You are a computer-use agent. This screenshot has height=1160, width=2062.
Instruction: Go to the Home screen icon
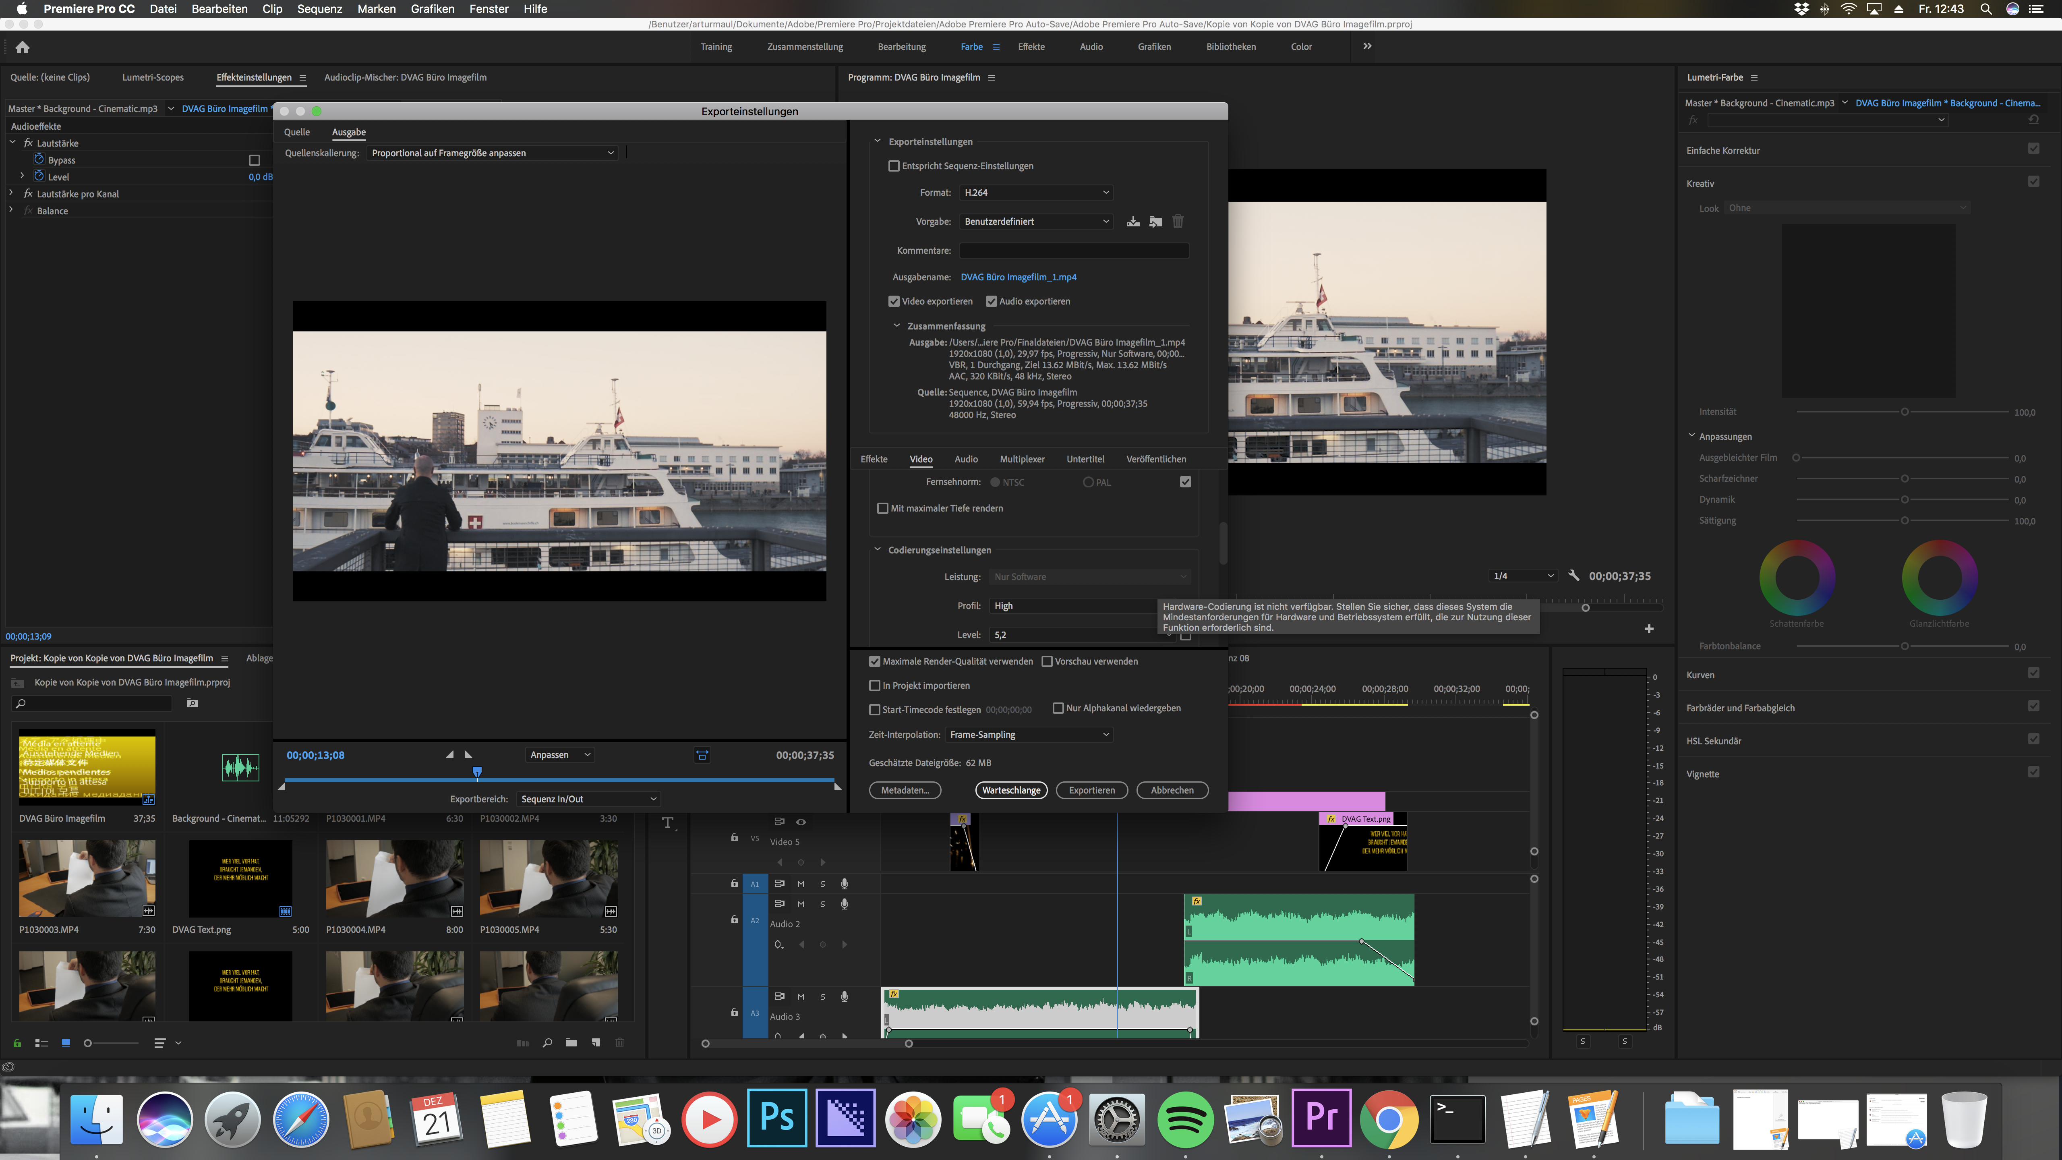23,47
